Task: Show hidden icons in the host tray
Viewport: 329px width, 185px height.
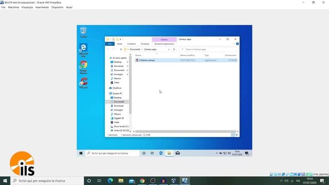Action: 281,181
